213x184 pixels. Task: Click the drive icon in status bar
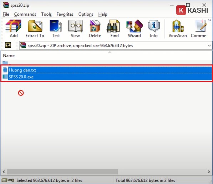click(x=4, y=180)
